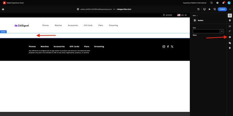The width and height of the screenshot is (233, 116).
Task: Click the duplicate component icon
Action: coord(230,43)
